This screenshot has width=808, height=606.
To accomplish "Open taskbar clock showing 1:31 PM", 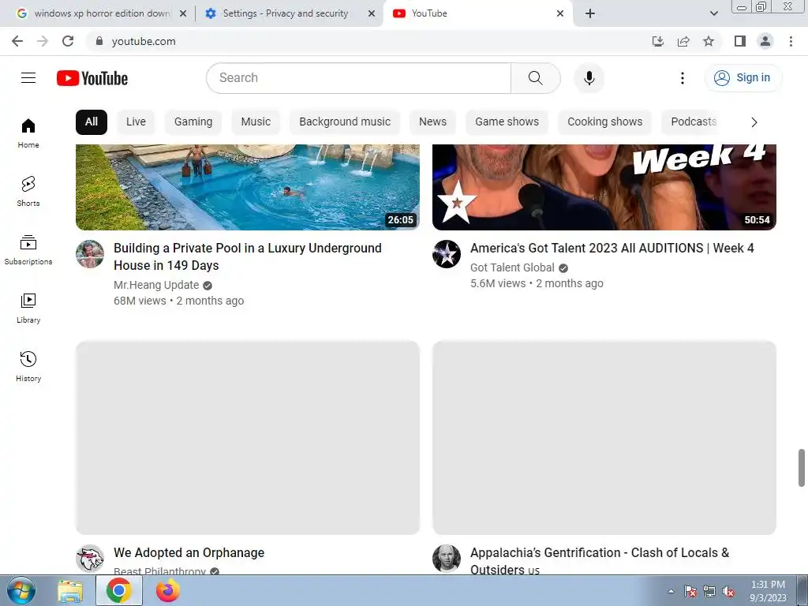I will pos(768,591).
